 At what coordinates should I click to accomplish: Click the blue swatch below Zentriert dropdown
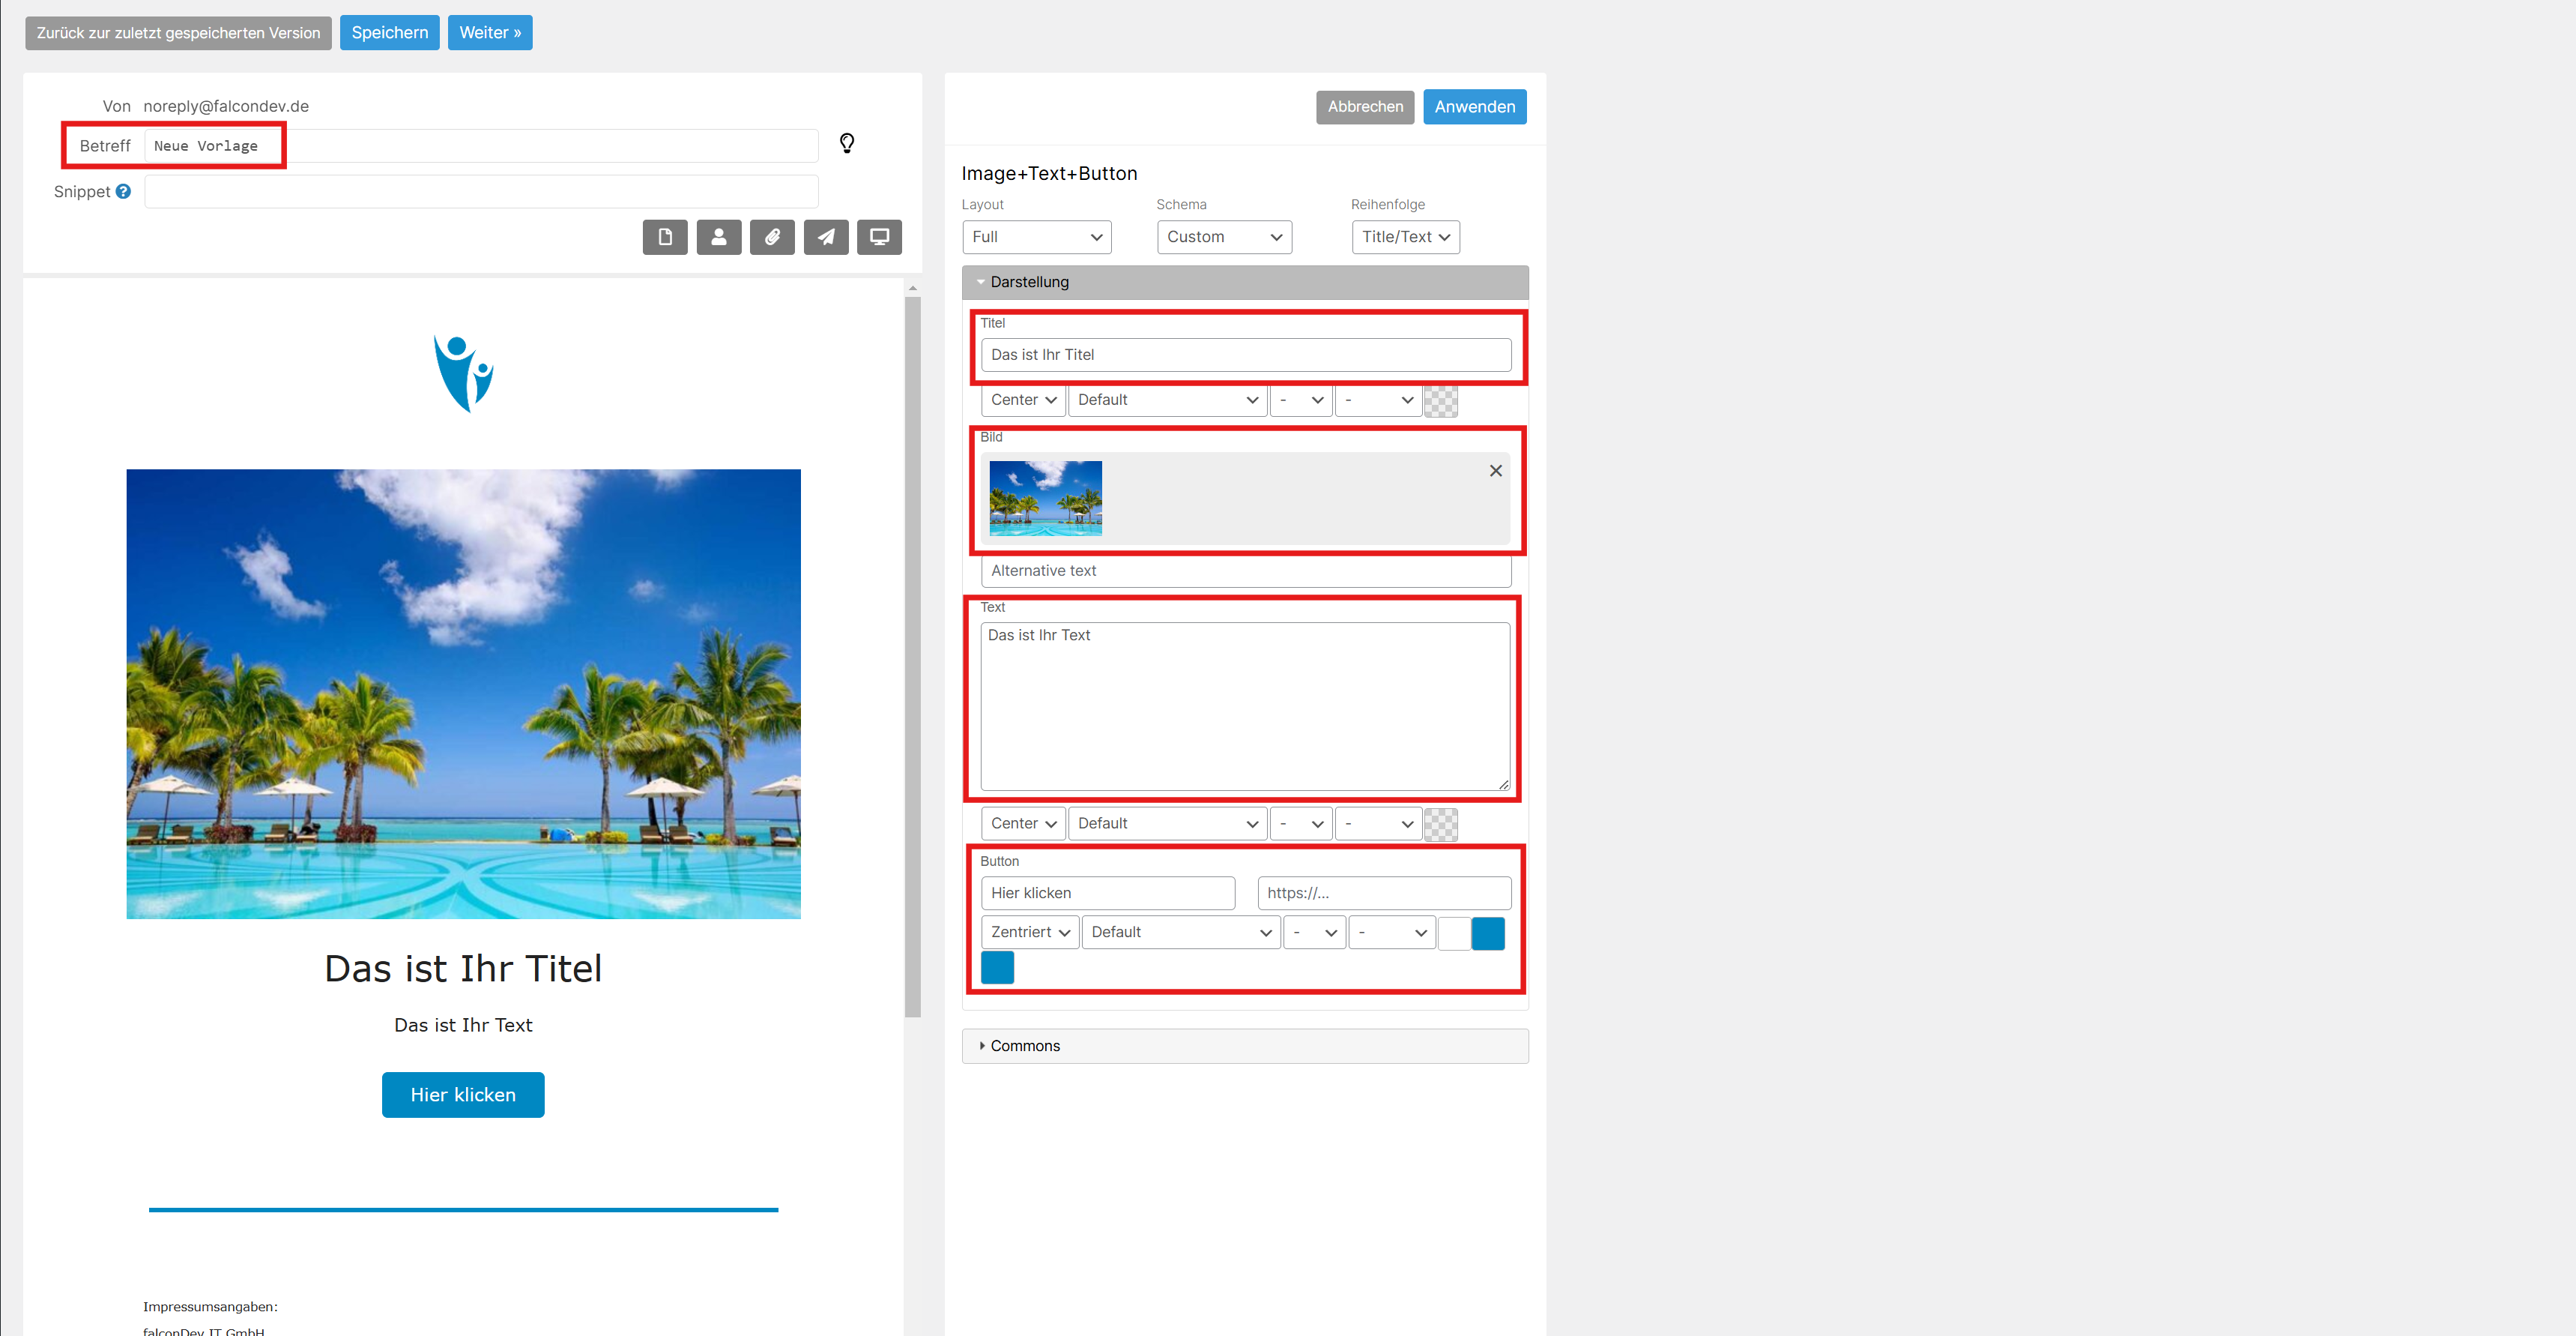[997, 968]
